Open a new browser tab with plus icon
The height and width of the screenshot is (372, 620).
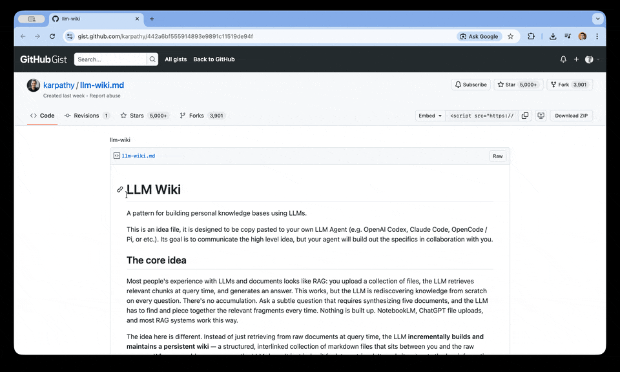(152, 19)
